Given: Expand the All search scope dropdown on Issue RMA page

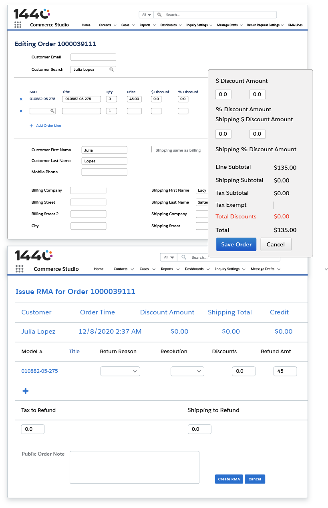Looking at the screenshot, I should coord(168,258).
